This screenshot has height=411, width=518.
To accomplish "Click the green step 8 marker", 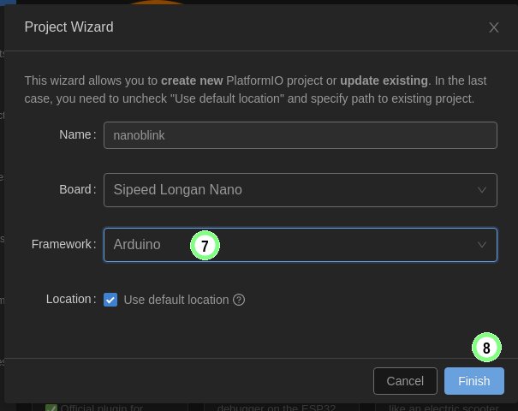I will click(x=486, y=348).
